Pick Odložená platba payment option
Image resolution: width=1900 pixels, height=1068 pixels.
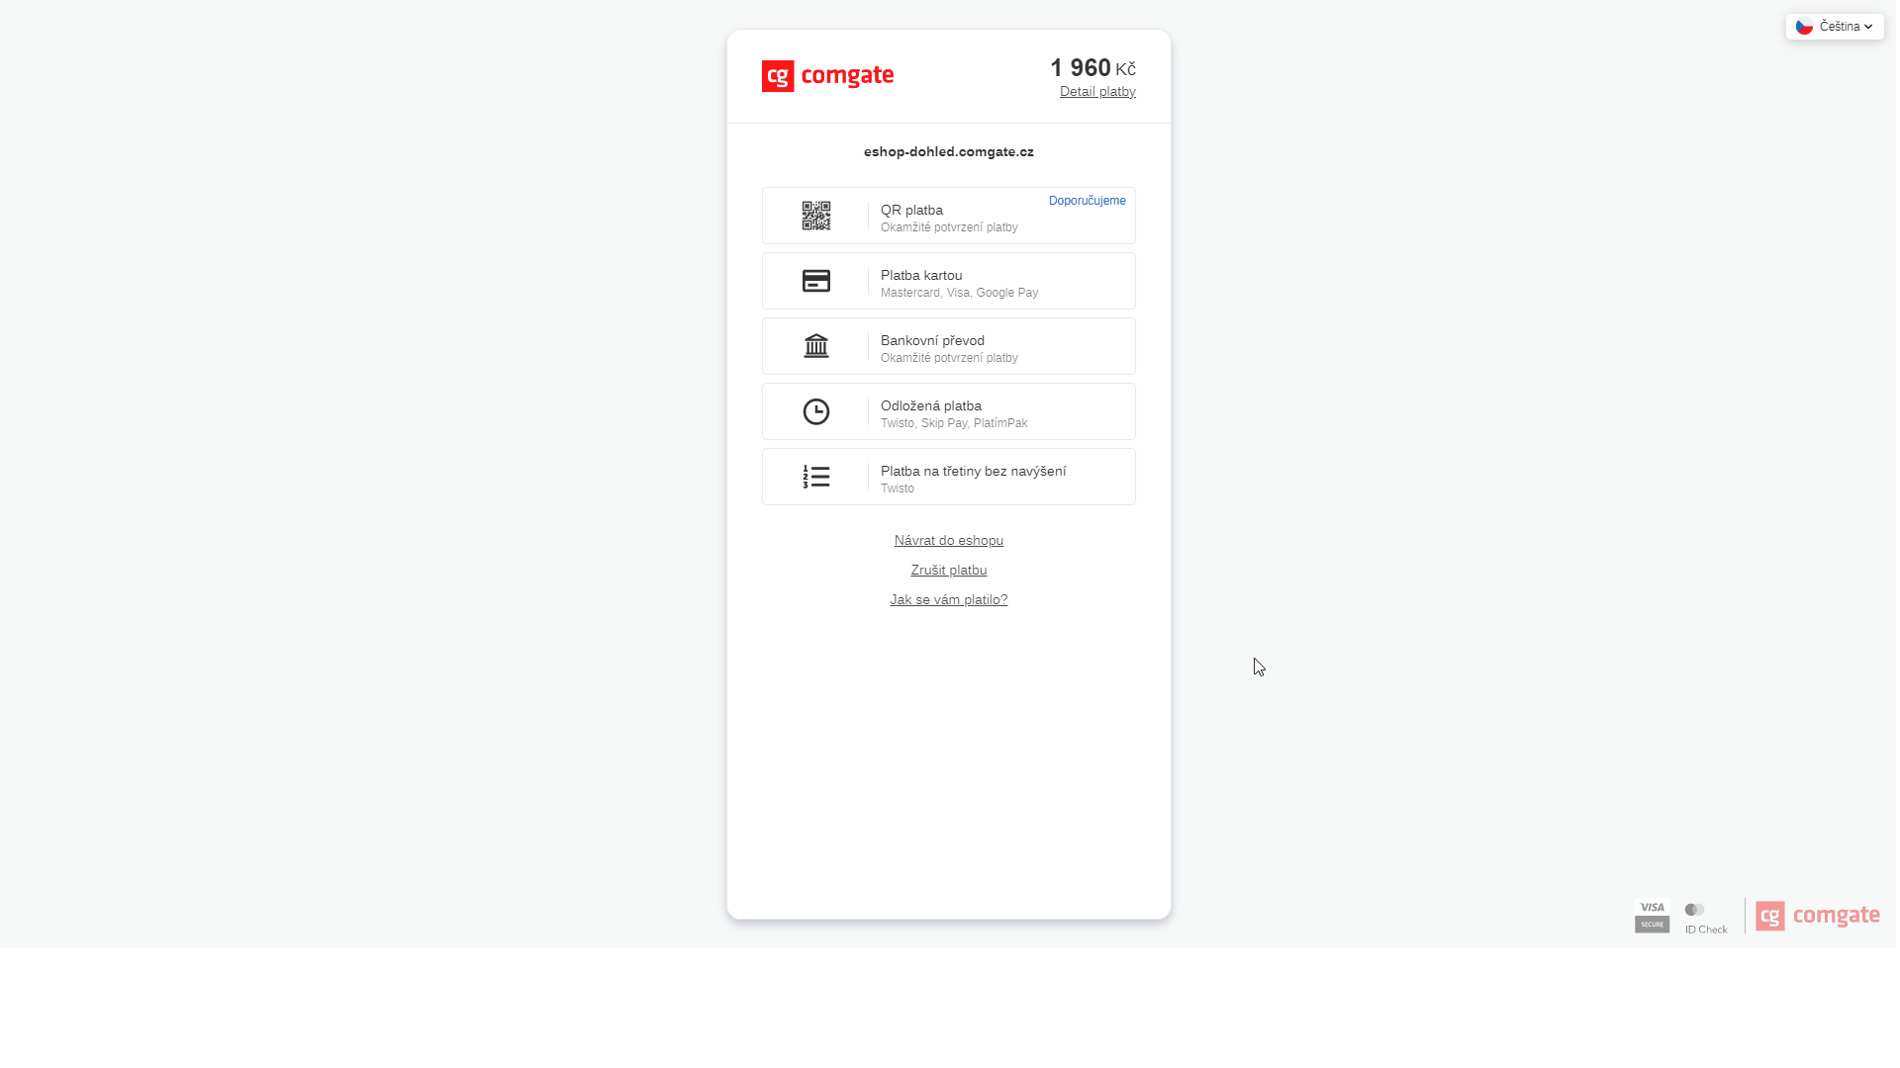click(x=950, y=412)
